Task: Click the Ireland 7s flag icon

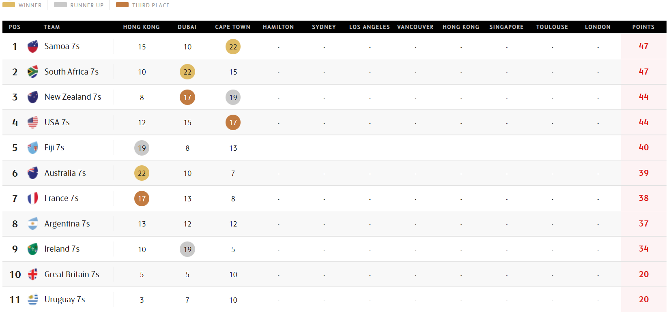Action: click(32, 249)
